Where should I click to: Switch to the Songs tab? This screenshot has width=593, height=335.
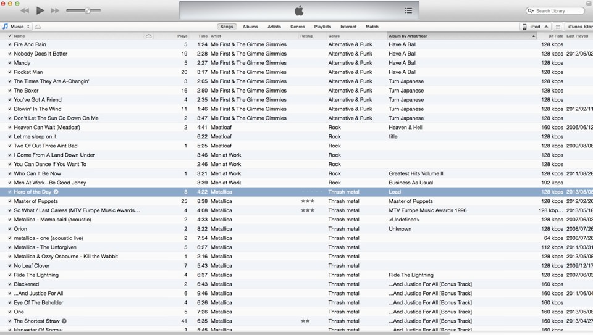click(x=227, y=27)
